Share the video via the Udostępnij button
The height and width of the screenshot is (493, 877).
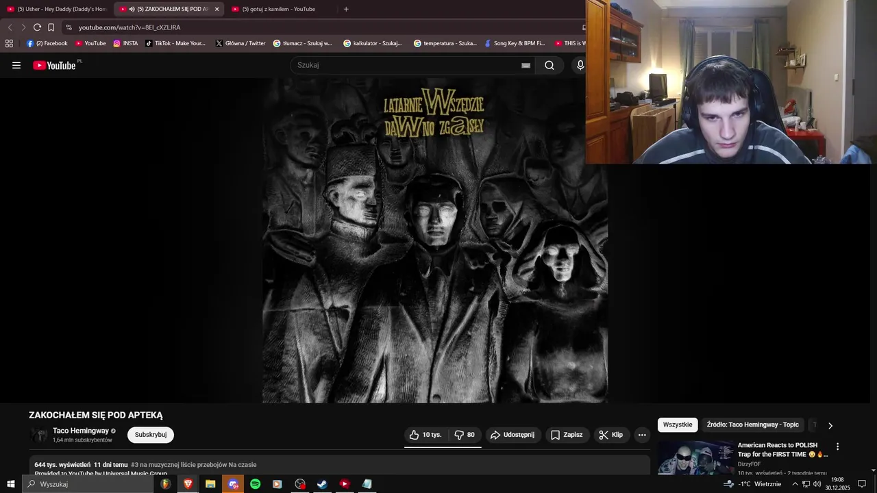pos(513,435)
